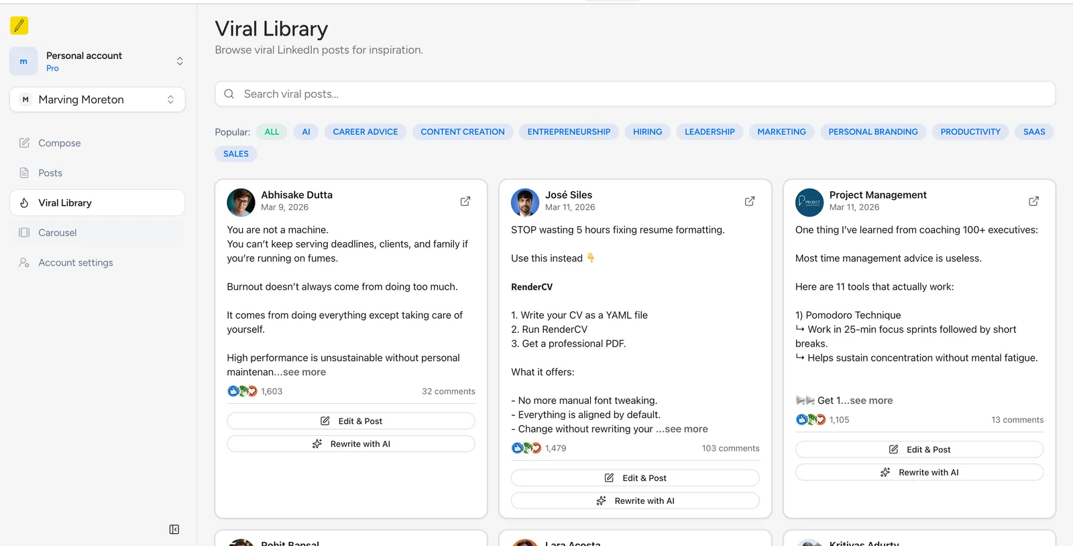Open José Siles post external link icon
Screen dimensions: 1073x546
[749, 201]
